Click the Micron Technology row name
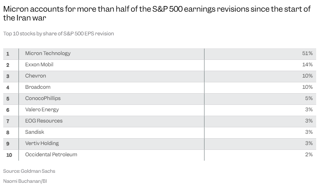Viewport: 321px width, 188px height. [x=48, y=53]
